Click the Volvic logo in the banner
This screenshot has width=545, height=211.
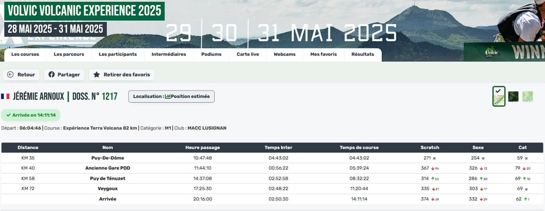(x=492, y=53)
